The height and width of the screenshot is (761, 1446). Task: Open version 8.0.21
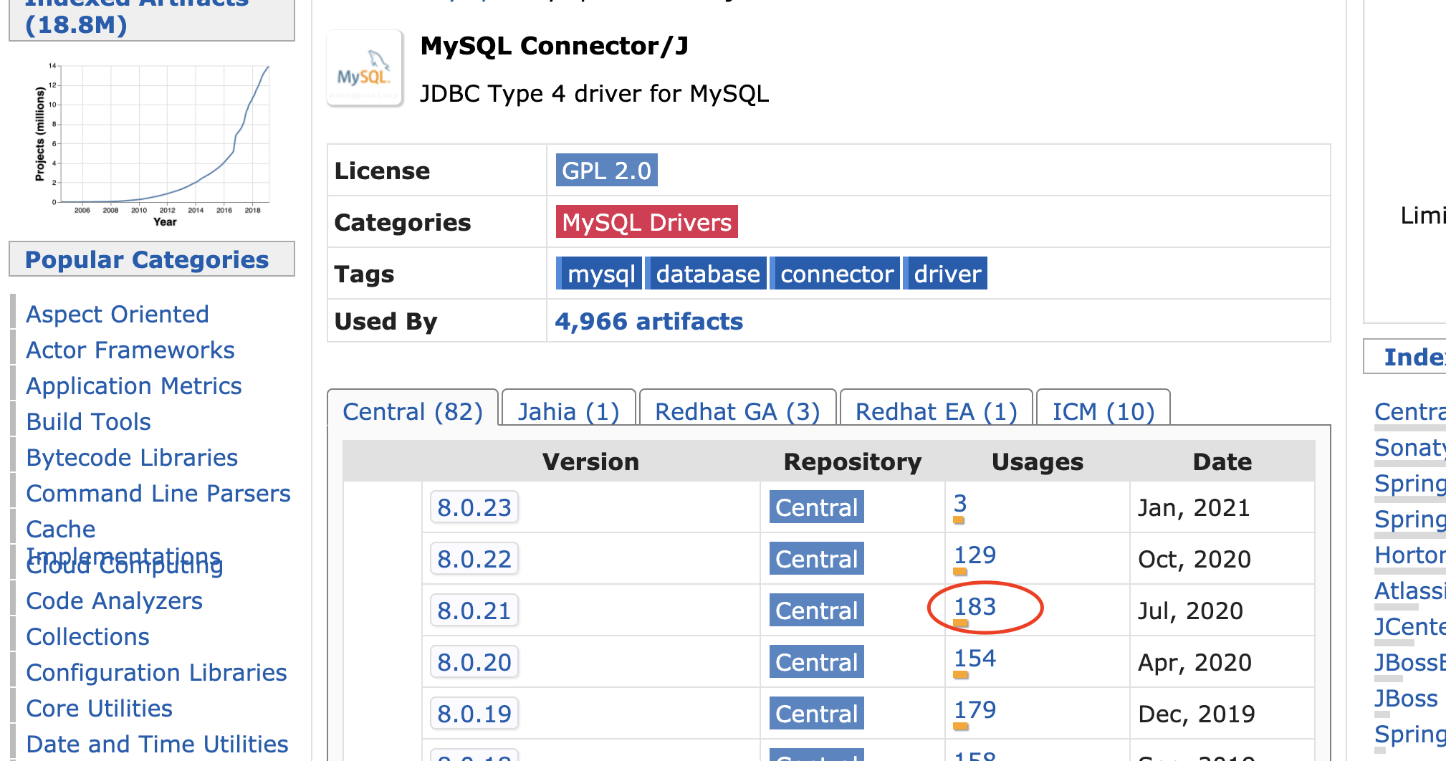coord(474,611)
